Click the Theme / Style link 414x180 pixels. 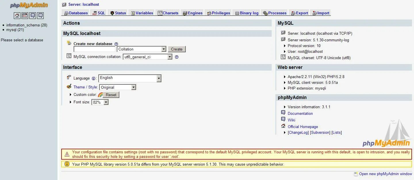point(85,87)
